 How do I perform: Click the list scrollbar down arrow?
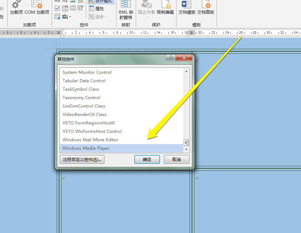pos(186,149)
